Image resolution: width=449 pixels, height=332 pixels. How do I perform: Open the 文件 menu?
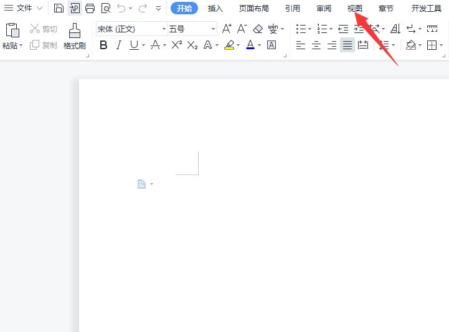coord(23,8)
